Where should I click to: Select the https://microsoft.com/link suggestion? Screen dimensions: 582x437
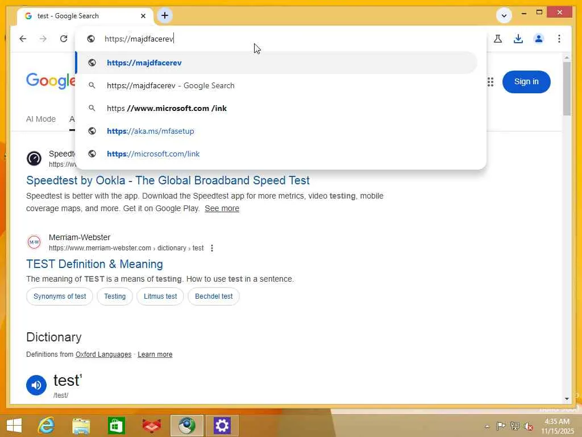(x=277, y=154)
